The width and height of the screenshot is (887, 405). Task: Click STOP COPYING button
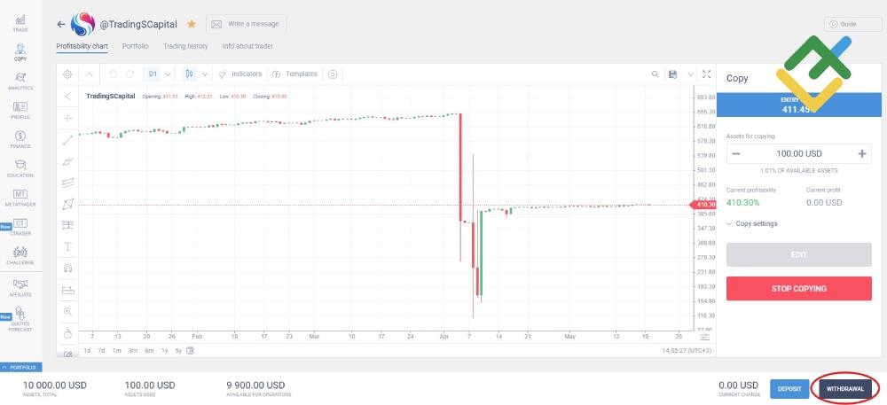(799, 289)
